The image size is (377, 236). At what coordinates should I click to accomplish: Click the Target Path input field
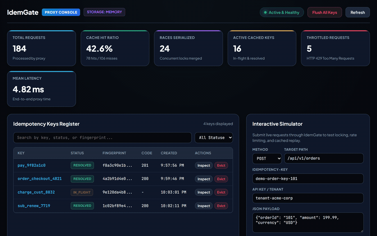[x=324, y=158]
